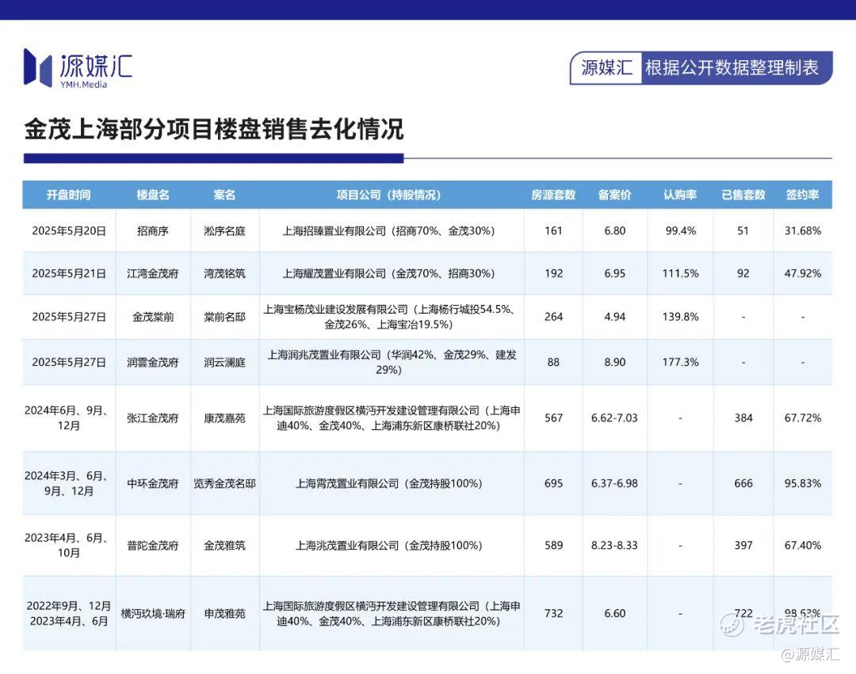Click the 中环金茂府 project name cell

click(x=153, y=483)
